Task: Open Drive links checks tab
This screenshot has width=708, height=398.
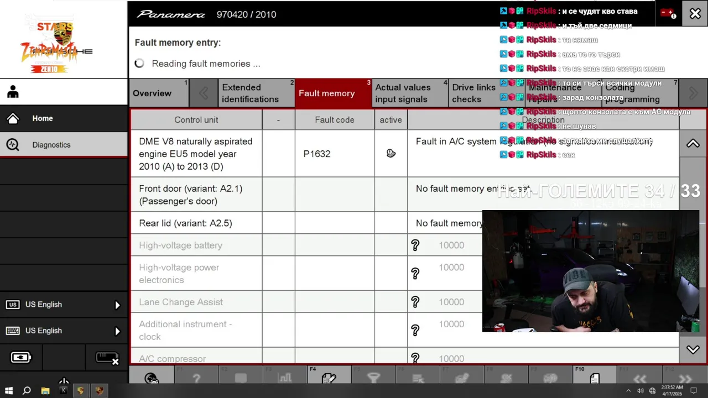Action: point(486,93)
